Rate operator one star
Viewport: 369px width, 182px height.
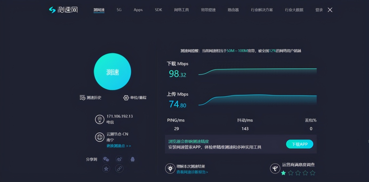click(x=283, y=173)
